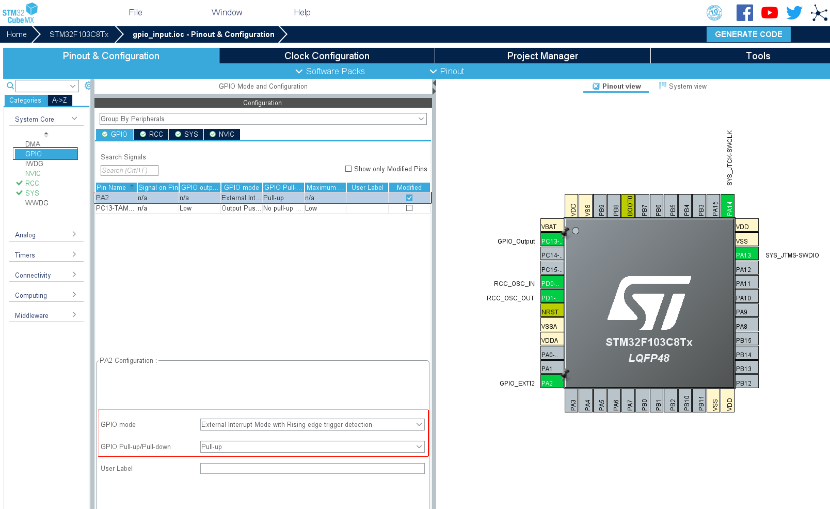Open the Group By Peripherals dropdown
This screenshot has height=509, width=830.
pos(263,119)
